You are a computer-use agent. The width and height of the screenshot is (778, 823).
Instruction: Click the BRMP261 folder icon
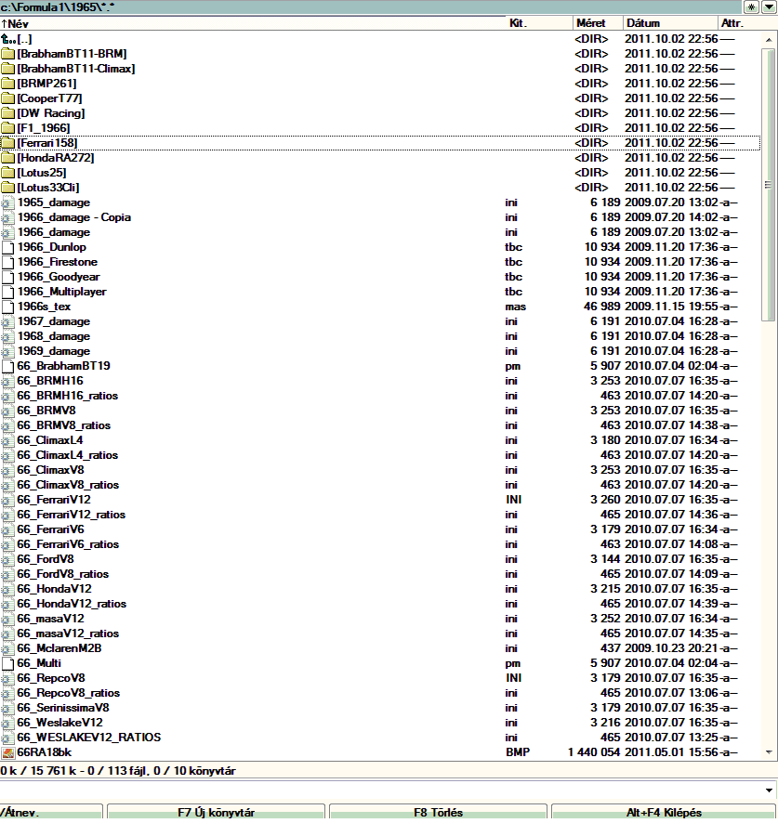pyautogui.click(x=7, y=84)
